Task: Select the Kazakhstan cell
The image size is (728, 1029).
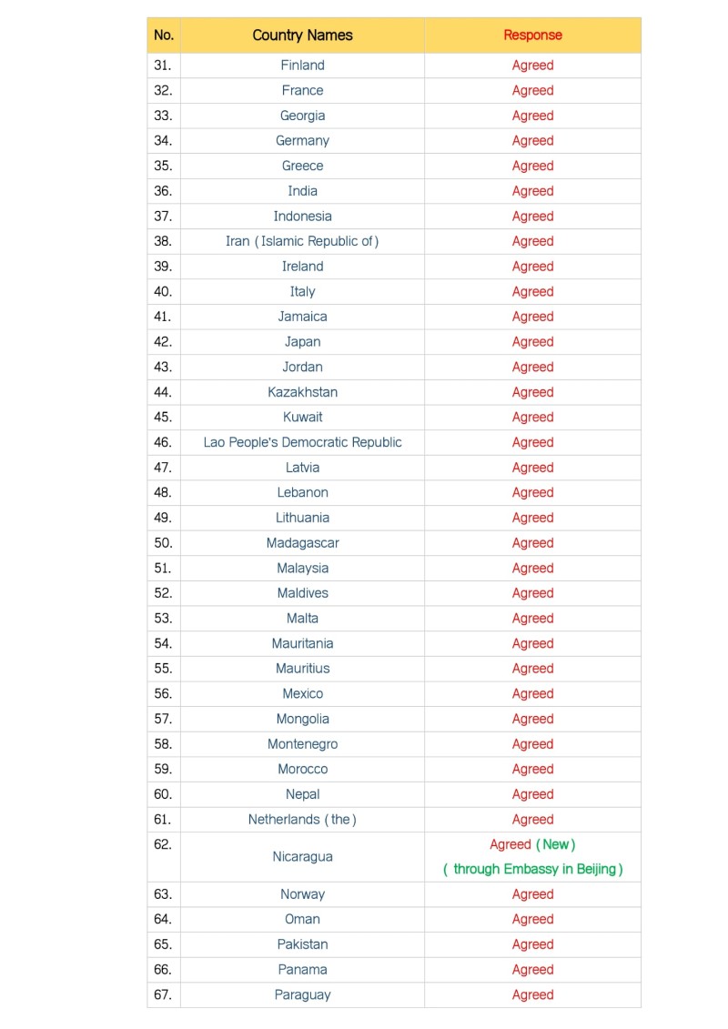Action: (x=302, y=392)
